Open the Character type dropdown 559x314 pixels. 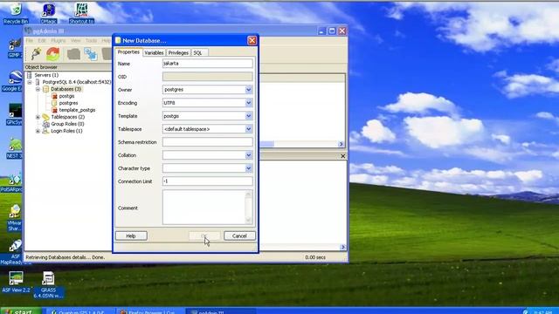click(248, 168)
